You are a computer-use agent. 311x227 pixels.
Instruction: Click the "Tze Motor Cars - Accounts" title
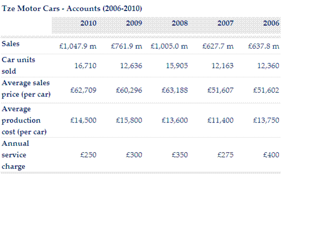(72, 9)
